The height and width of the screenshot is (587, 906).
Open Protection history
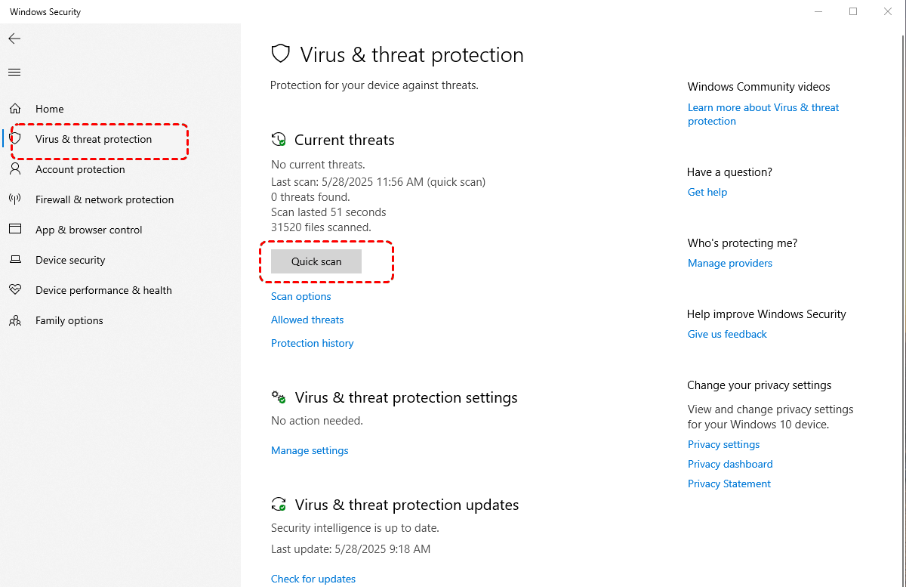coord(313,343)
